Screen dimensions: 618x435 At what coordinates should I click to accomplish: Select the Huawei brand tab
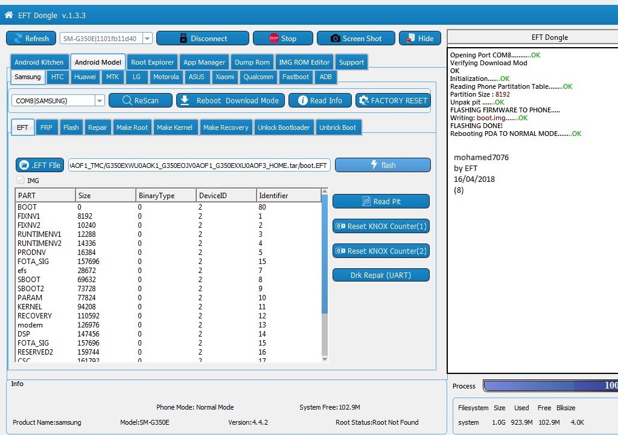coord(85,77)
